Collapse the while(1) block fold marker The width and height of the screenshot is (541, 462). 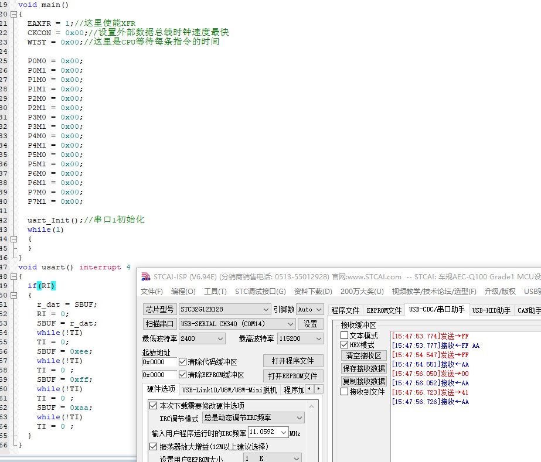click(13, 239)
